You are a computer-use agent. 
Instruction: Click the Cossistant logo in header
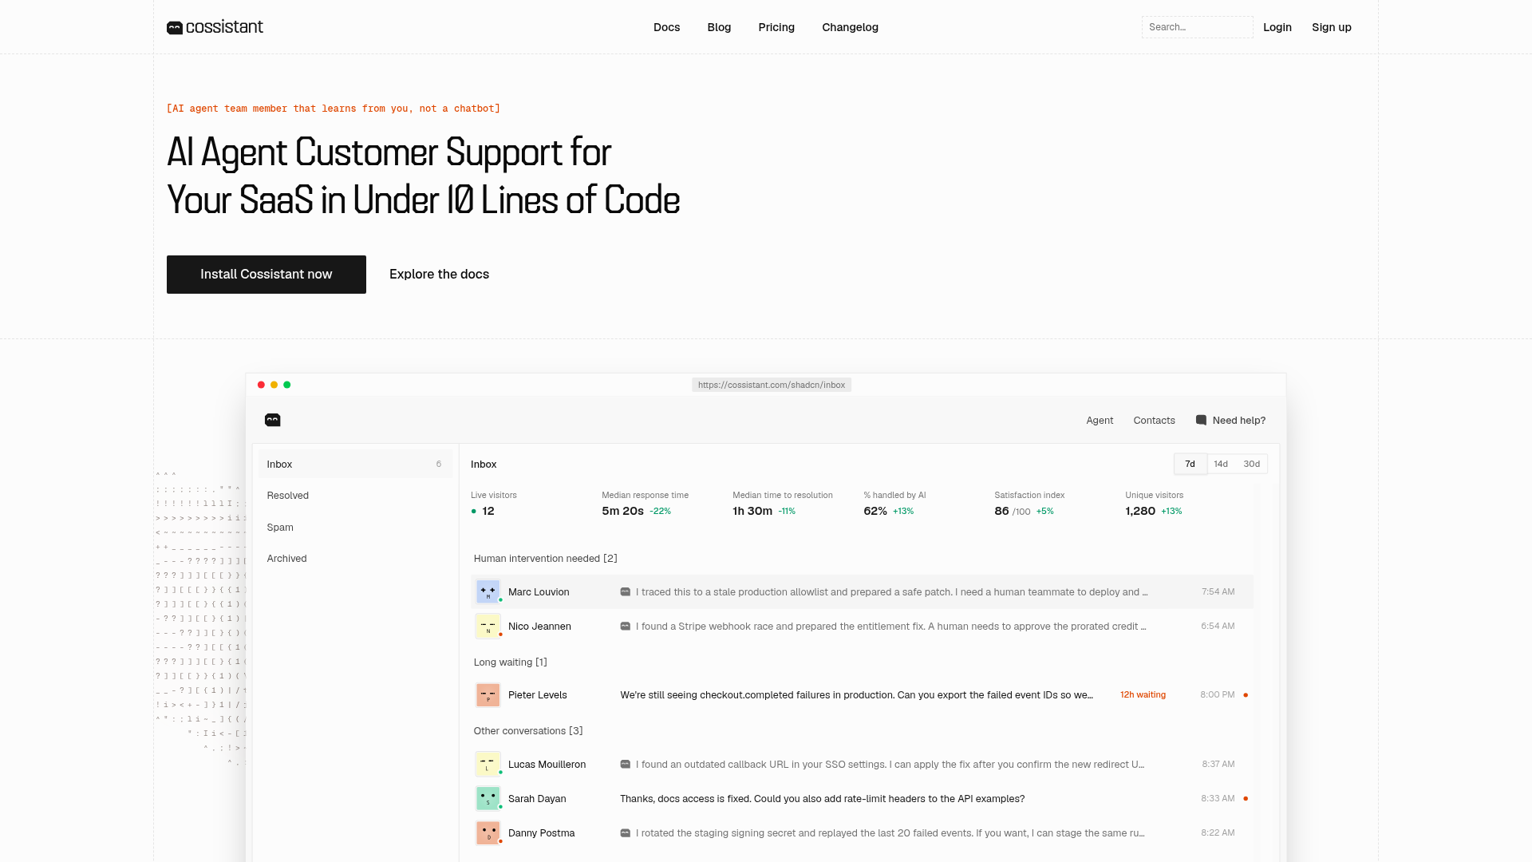click(215, 27)
